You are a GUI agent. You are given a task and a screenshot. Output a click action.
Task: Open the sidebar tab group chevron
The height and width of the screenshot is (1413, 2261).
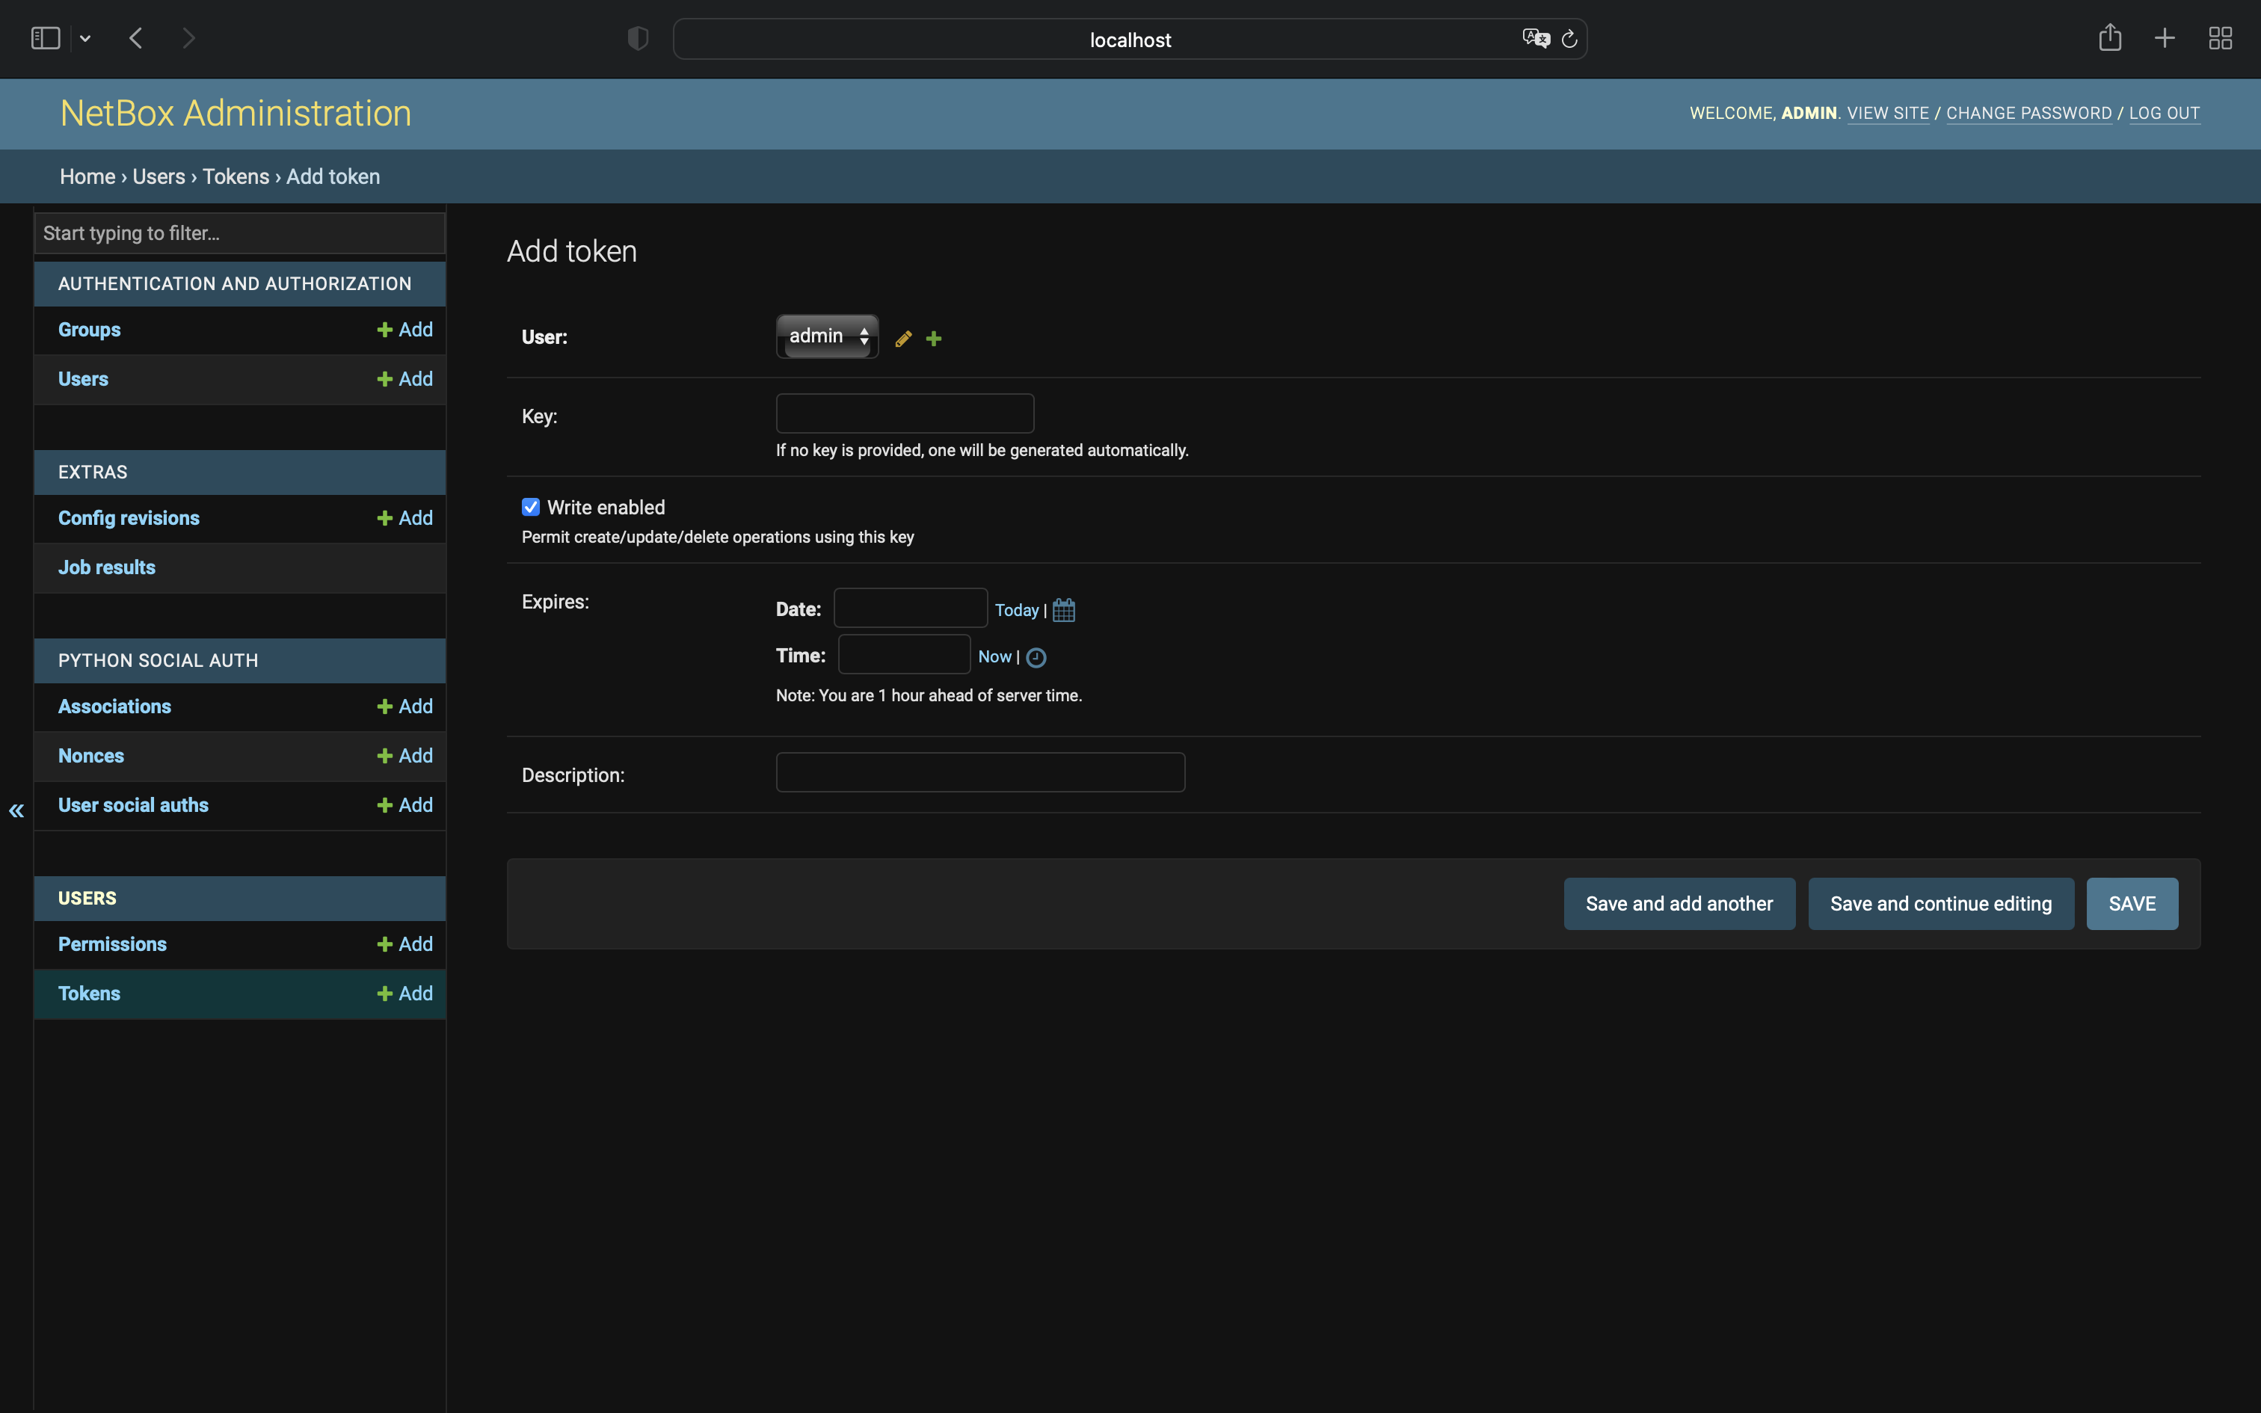point(85,37)
